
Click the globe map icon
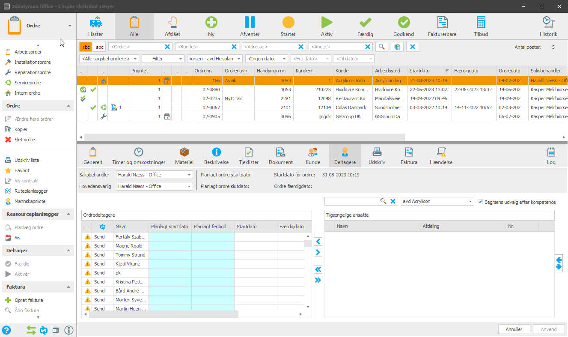(x=397, y=47)
